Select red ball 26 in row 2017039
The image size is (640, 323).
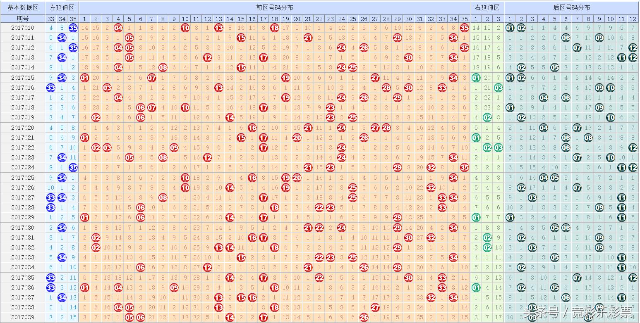364,317
